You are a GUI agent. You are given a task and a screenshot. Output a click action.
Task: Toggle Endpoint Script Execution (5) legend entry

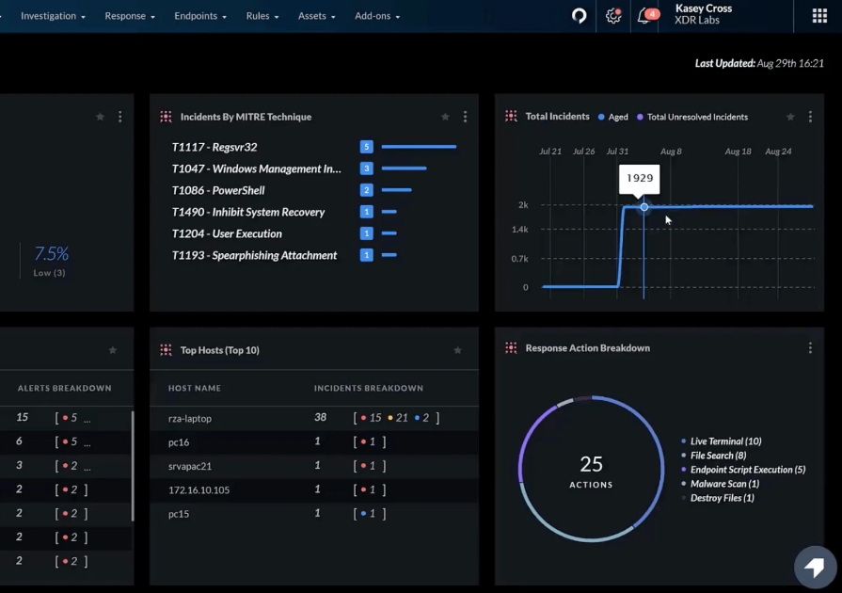(x=743, y=470)
